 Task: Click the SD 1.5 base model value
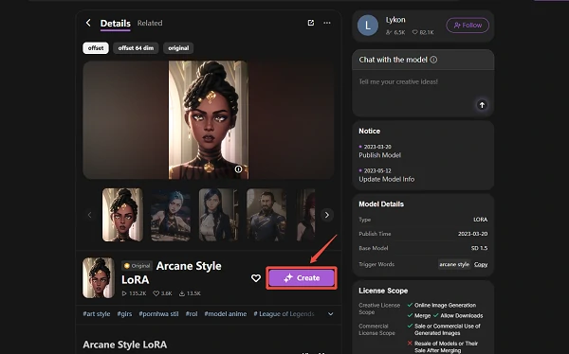coord(479,248)
